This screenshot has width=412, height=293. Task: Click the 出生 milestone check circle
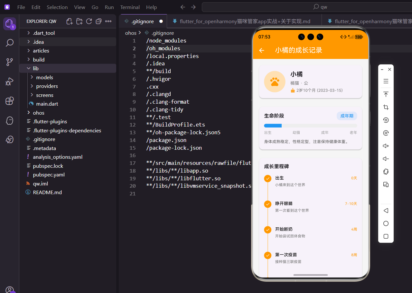coord(267,178)
